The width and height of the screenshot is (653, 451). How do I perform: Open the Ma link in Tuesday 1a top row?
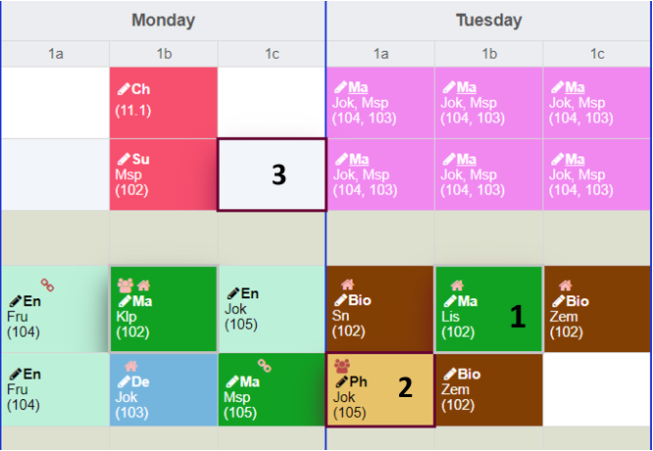point(360,89)
